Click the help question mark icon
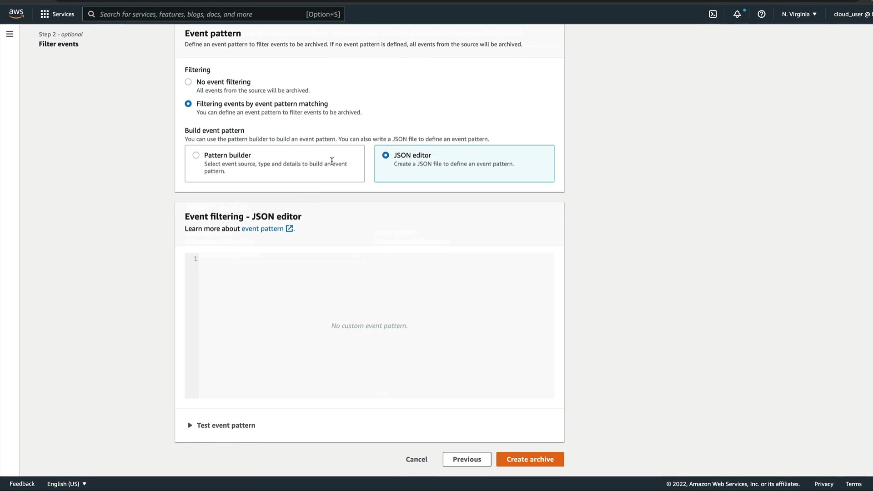The image size is (873, 491). point(762,14)
